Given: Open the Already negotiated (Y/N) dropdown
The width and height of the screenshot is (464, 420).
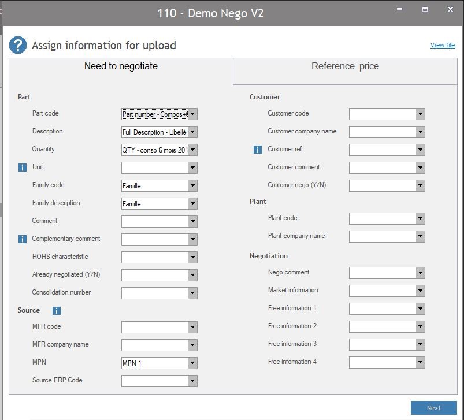Looking at the screenshot, I should tap(192, 276).
